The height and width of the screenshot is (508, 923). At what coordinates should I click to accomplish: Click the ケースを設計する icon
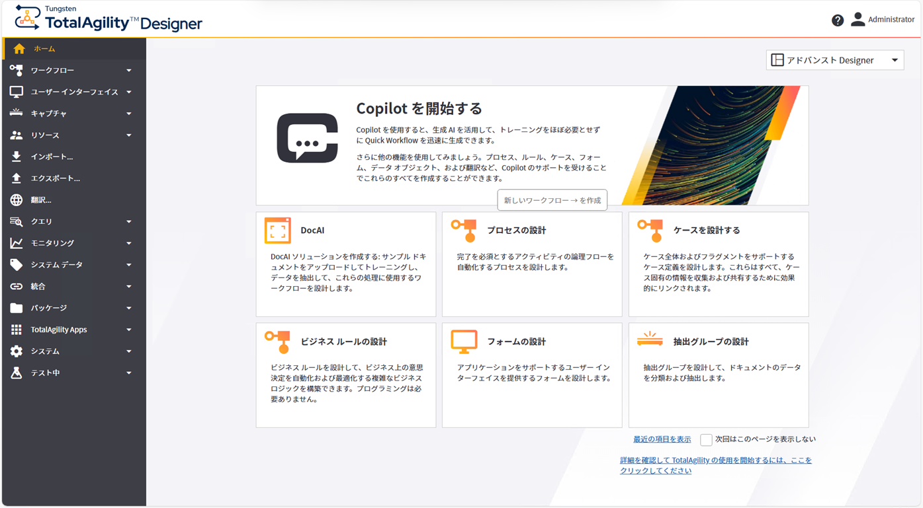(x=650, y=230)
